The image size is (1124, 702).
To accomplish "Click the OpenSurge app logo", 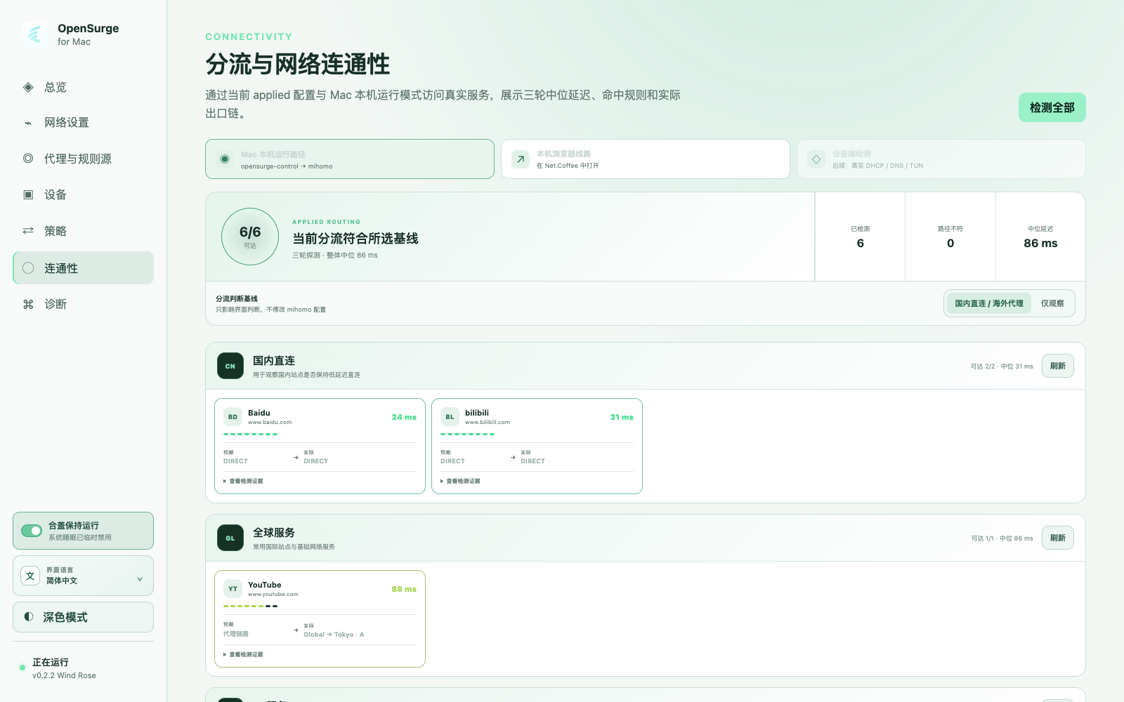I will [34, 34].
